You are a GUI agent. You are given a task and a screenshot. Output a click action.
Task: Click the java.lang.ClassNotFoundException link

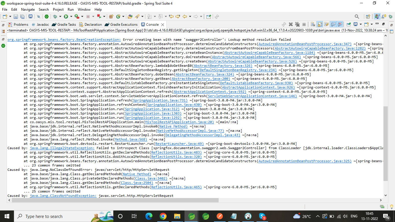[x=63, y=196]
